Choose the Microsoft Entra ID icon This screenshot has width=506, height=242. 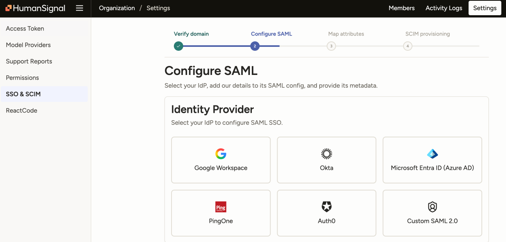432,154
